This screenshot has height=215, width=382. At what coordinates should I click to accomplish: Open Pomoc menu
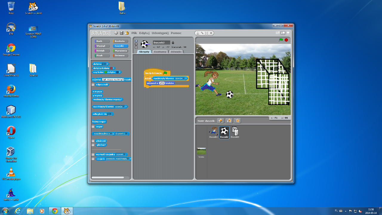176,33
